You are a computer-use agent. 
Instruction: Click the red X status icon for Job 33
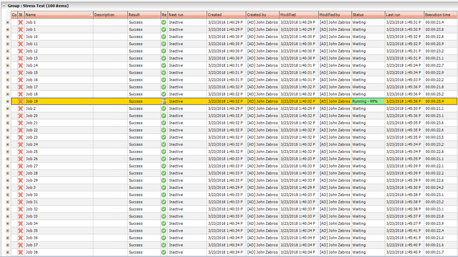coord(21,216)
